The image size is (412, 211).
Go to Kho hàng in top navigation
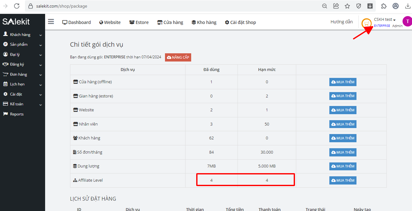coord(204,22)
